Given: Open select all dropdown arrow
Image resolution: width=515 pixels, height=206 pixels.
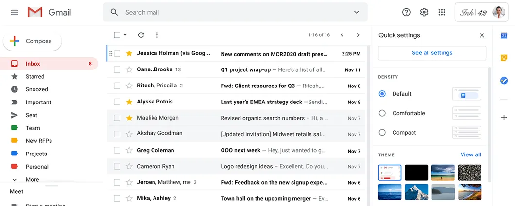Looking at the screenshot, I should click(x=125, y=35).
